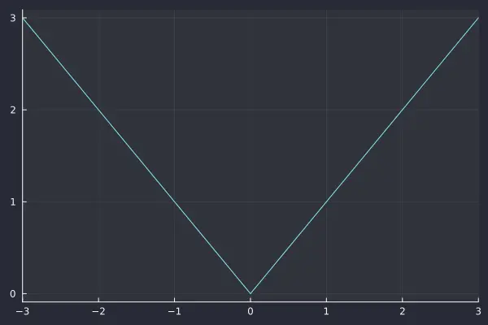Click the x-axis tick label "−2"
This screenshot has width=488, height=325.
pyautogui.click(x=98, y=311)
